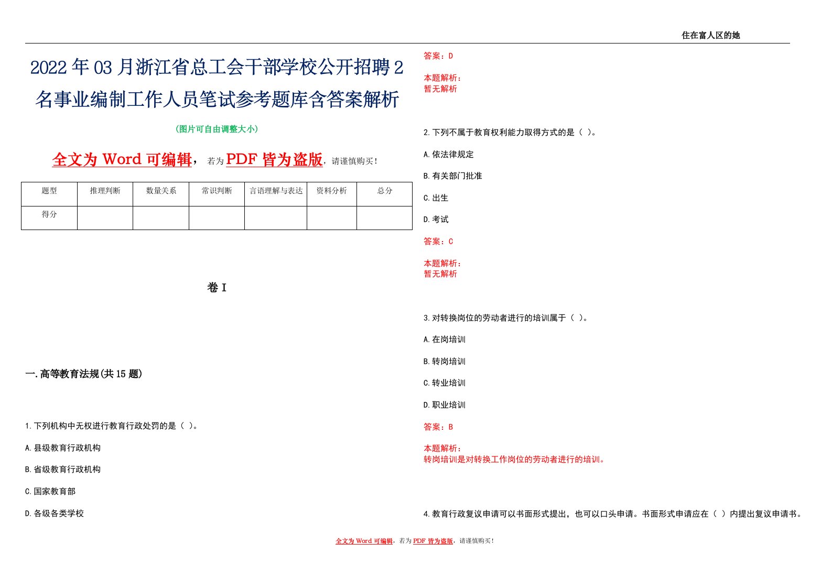Select the table cell 题型
The image size is (832, 588).
coord(49,194)
